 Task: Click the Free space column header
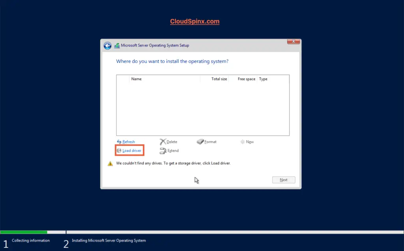click(x=246, y=79)
